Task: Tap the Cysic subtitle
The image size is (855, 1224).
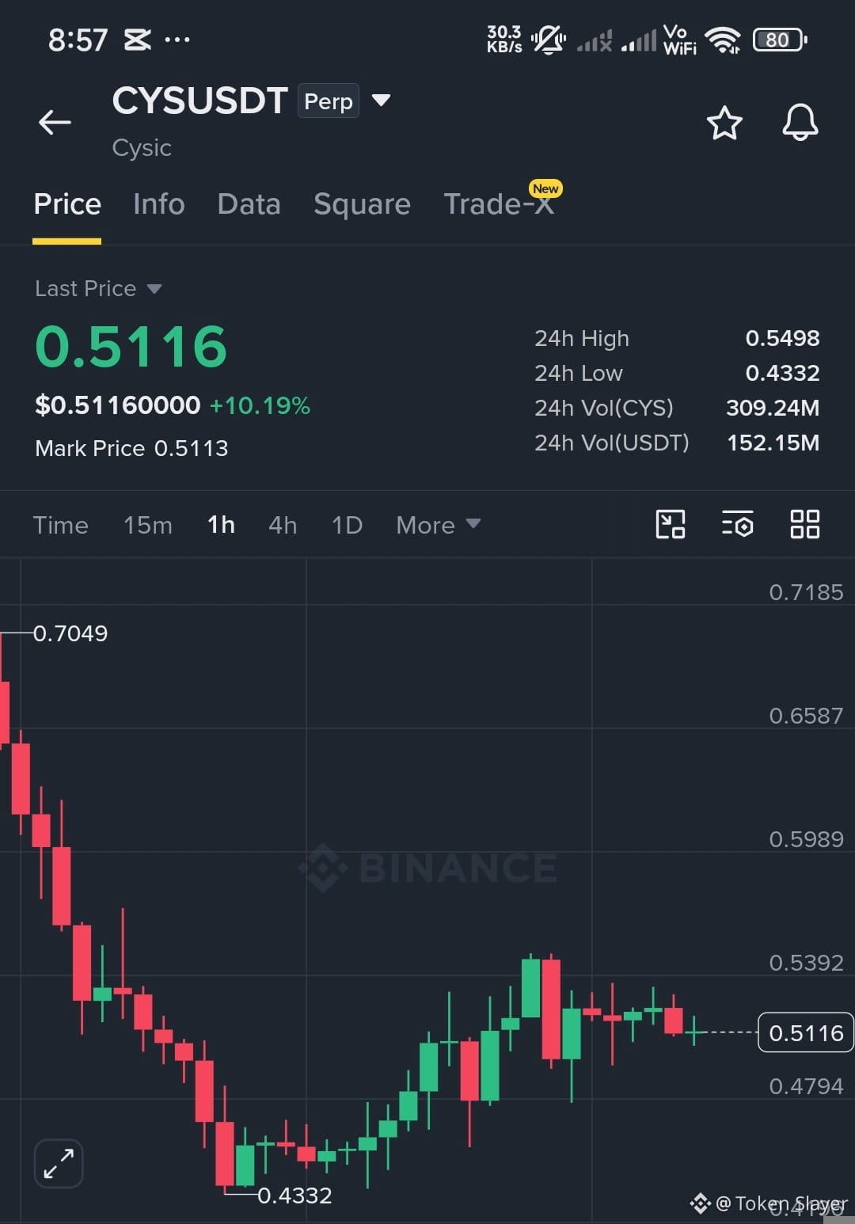Action: click(142, 148)
